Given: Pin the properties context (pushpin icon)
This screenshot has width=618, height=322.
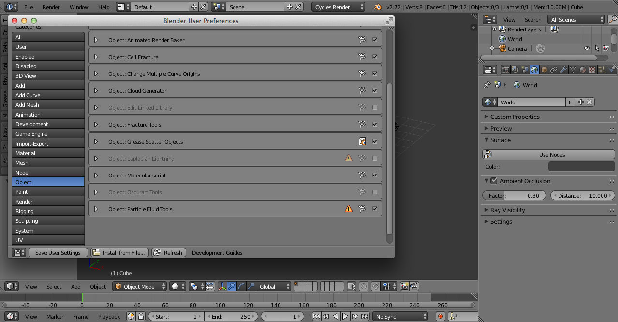Looking at the screenshot, I should (x=486, y=85).
